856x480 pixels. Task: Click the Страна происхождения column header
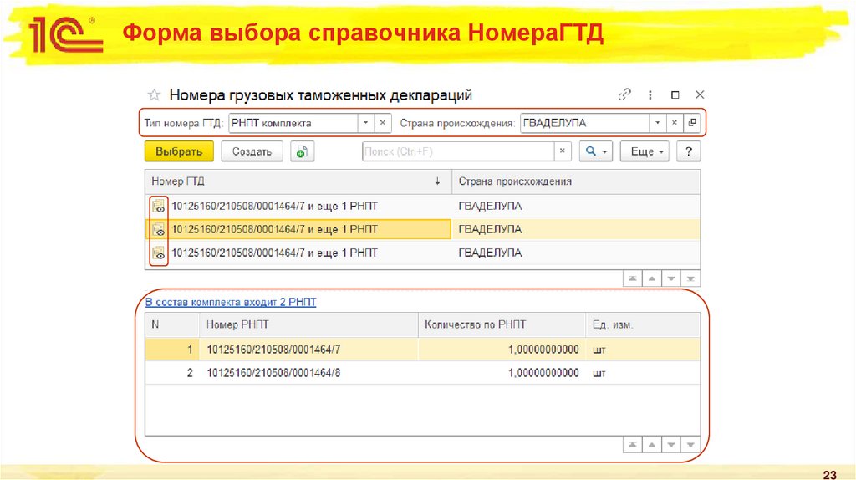click(576, 181)
